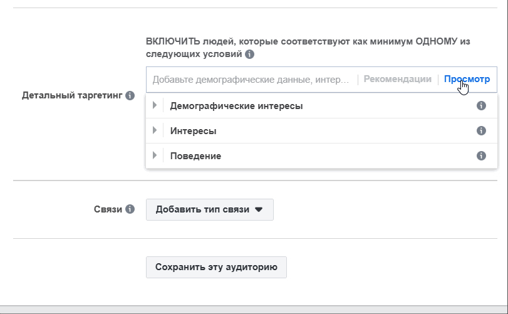Click info icon next to Детальный таргетинг

tap(130, 96)
